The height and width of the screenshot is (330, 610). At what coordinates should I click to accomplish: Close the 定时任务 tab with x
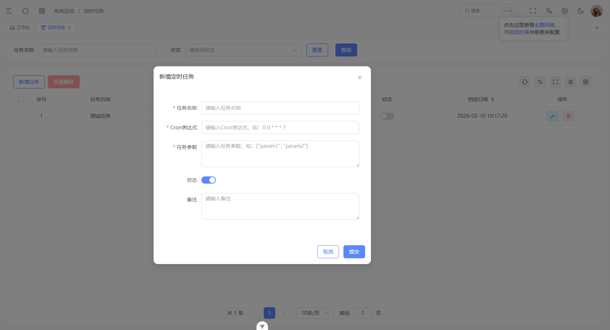(69, 28)
